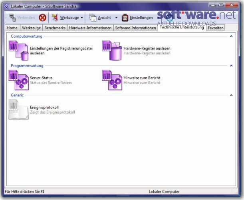Collapse the Computerwartung section
This screenshot has height=200, width=244.
[x=231, y=36]
